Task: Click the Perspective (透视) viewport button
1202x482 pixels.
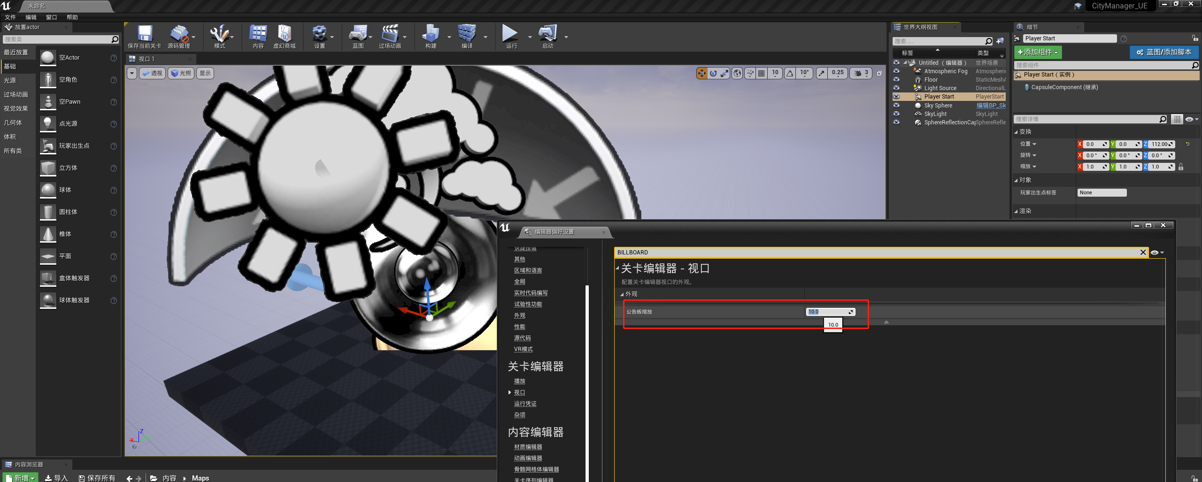Action: pyautogui.click(x=152, y=73)
